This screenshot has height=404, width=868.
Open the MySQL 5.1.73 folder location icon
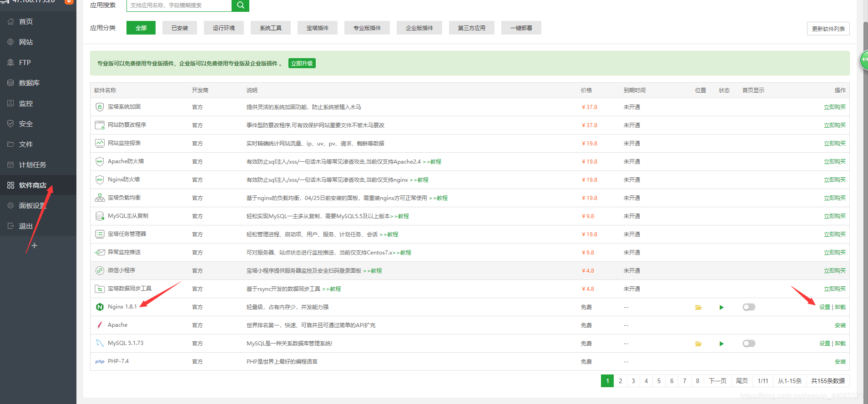click(x=698, y=344)
